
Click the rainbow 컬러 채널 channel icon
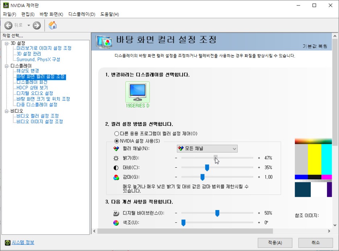pos(117,148)
